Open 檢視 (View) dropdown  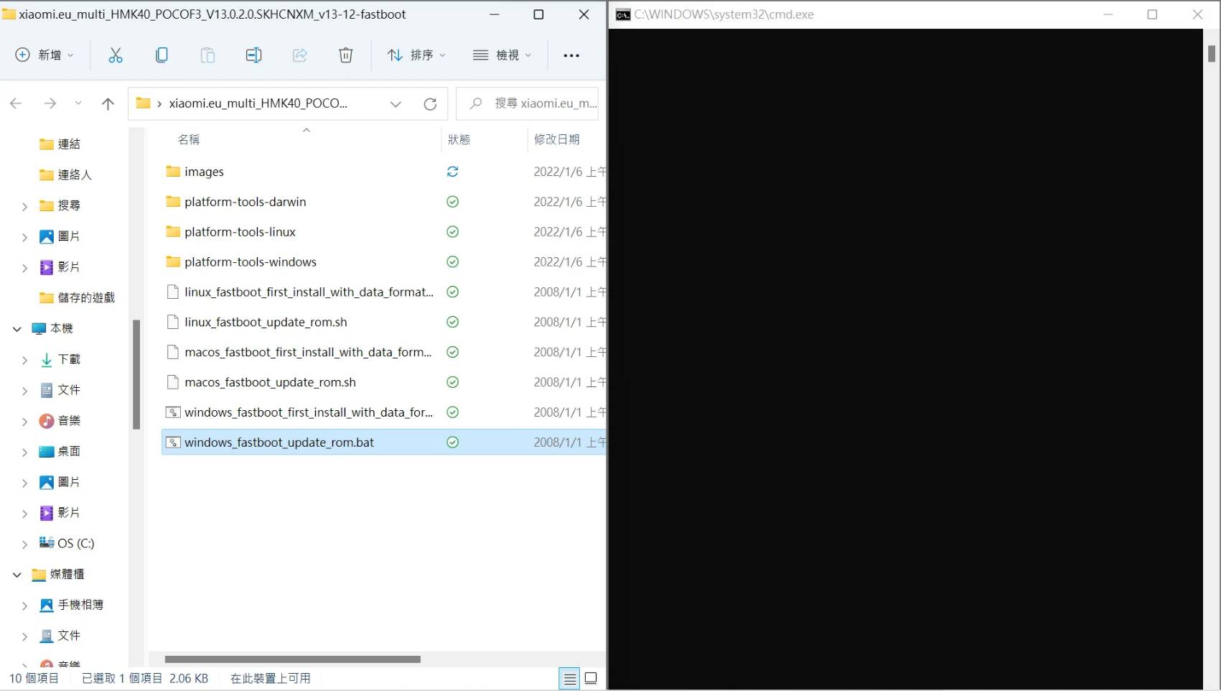(x=502, y=55)
